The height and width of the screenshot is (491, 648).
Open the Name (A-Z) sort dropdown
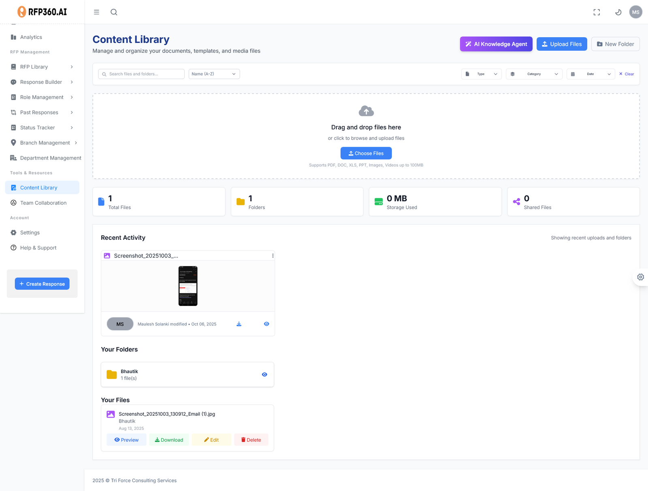(x=214, y=74)
